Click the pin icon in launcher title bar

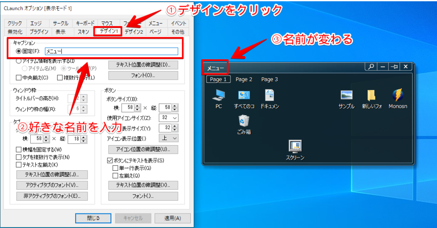394,67
